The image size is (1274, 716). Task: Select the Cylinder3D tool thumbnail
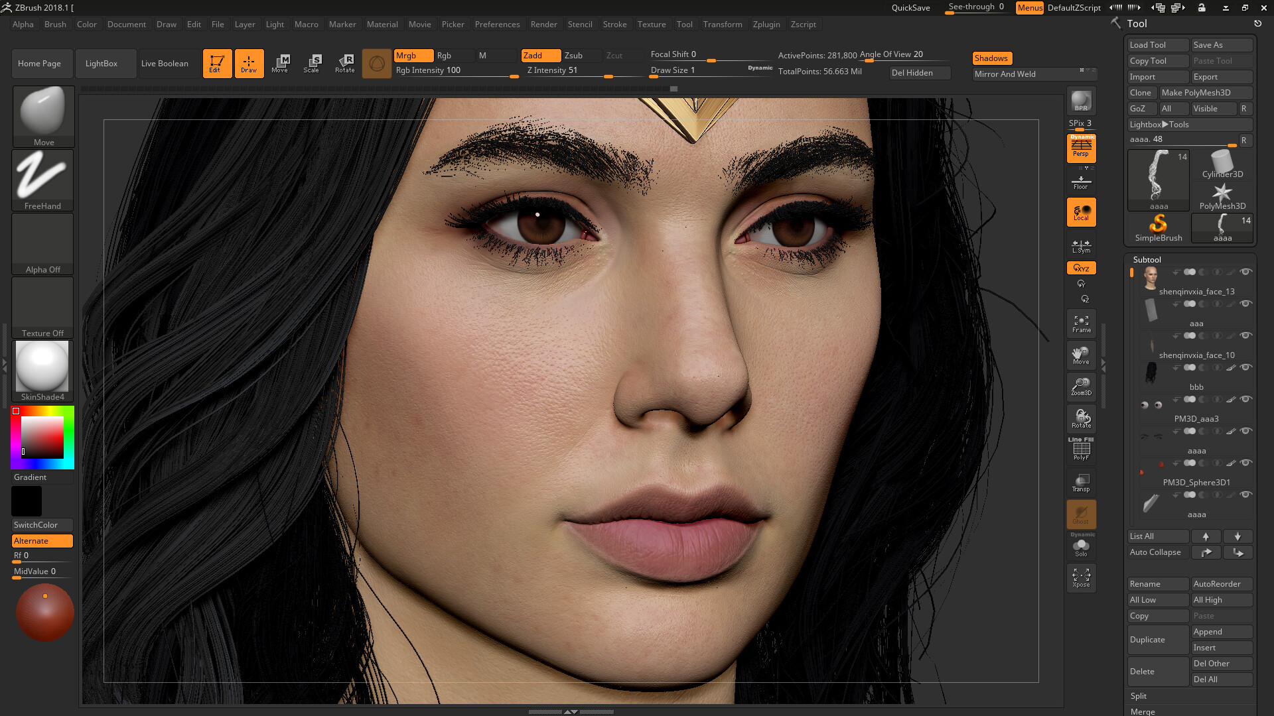pos(1222,164)
